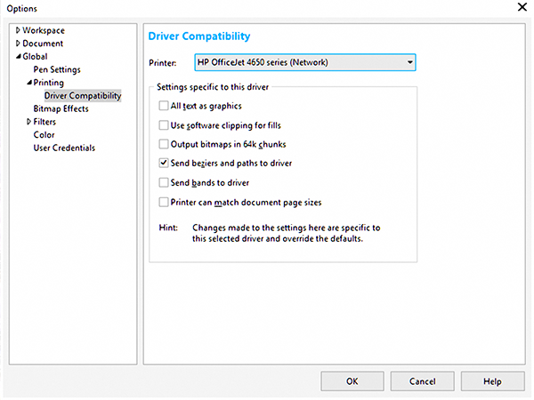The image size is (534, 400).
Task: Expand the Document tree node
Action: pyautogui.click(x=18, y=44)
